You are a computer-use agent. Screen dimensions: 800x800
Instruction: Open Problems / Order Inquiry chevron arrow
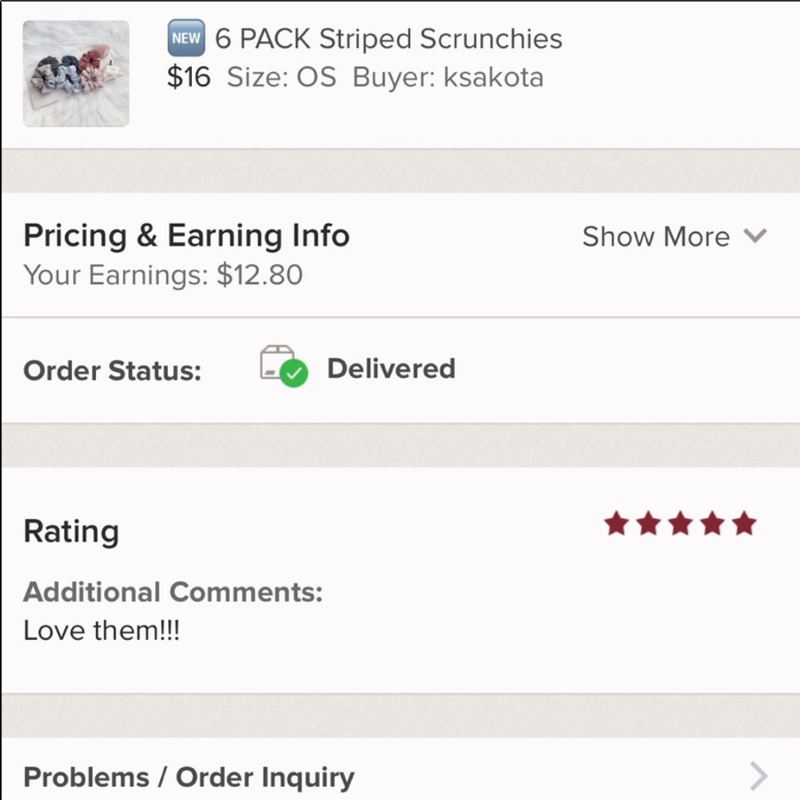758,776
